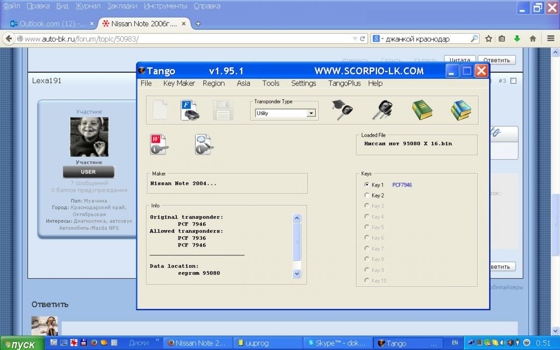Click the Lexa191 username link

pos(47,81)
